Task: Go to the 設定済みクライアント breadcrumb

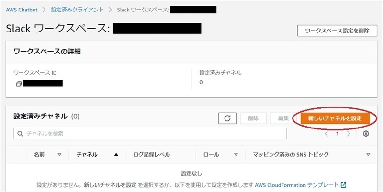Action: 77,10
